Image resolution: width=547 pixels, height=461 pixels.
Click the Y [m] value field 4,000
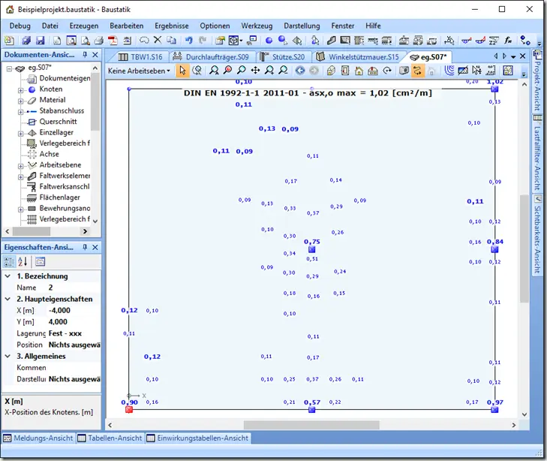[74, 322]
